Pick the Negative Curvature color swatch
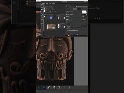This screenshot has height=93, width=124. point(84,11)
